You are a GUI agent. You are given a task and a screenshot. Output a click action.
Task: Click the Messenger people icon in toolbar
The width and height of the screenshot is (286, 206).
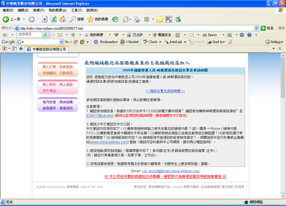click(x=177, y=19)
